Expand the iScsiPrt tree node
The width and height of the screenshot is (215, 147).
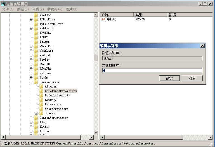31,46
